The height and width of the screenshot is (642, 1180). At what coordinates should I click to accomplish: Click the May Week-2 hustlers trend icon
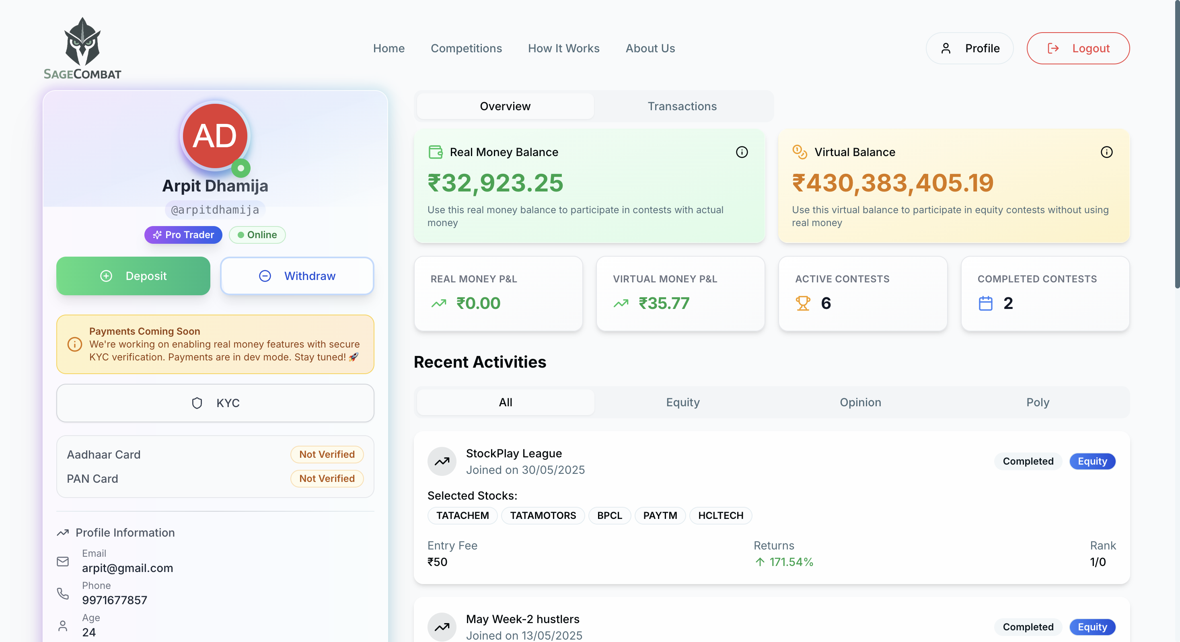pyautogui.click(x=442, y=626)
